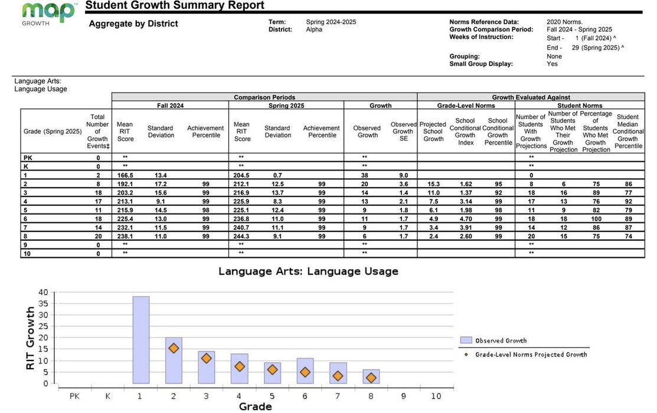Click the start week '1 (Fall 2024) ^'
657x413 pixels.
click(596, 38)
